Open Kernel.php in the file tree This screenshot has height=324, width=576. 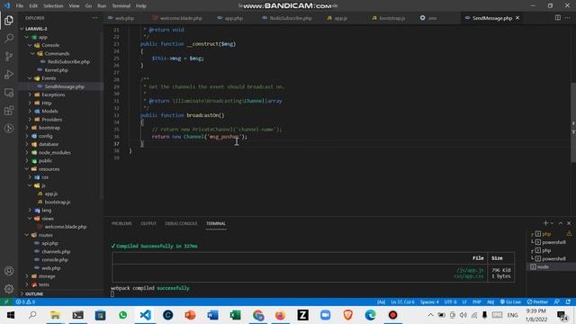[56, 70]
